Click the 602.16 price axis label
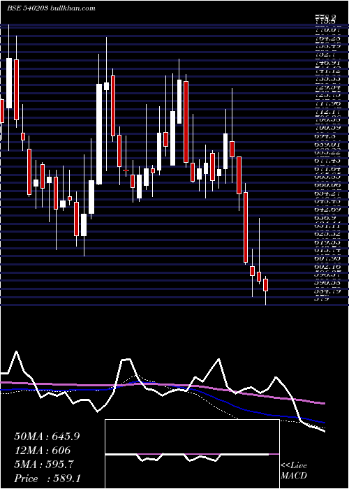 (x=327, y=267)
